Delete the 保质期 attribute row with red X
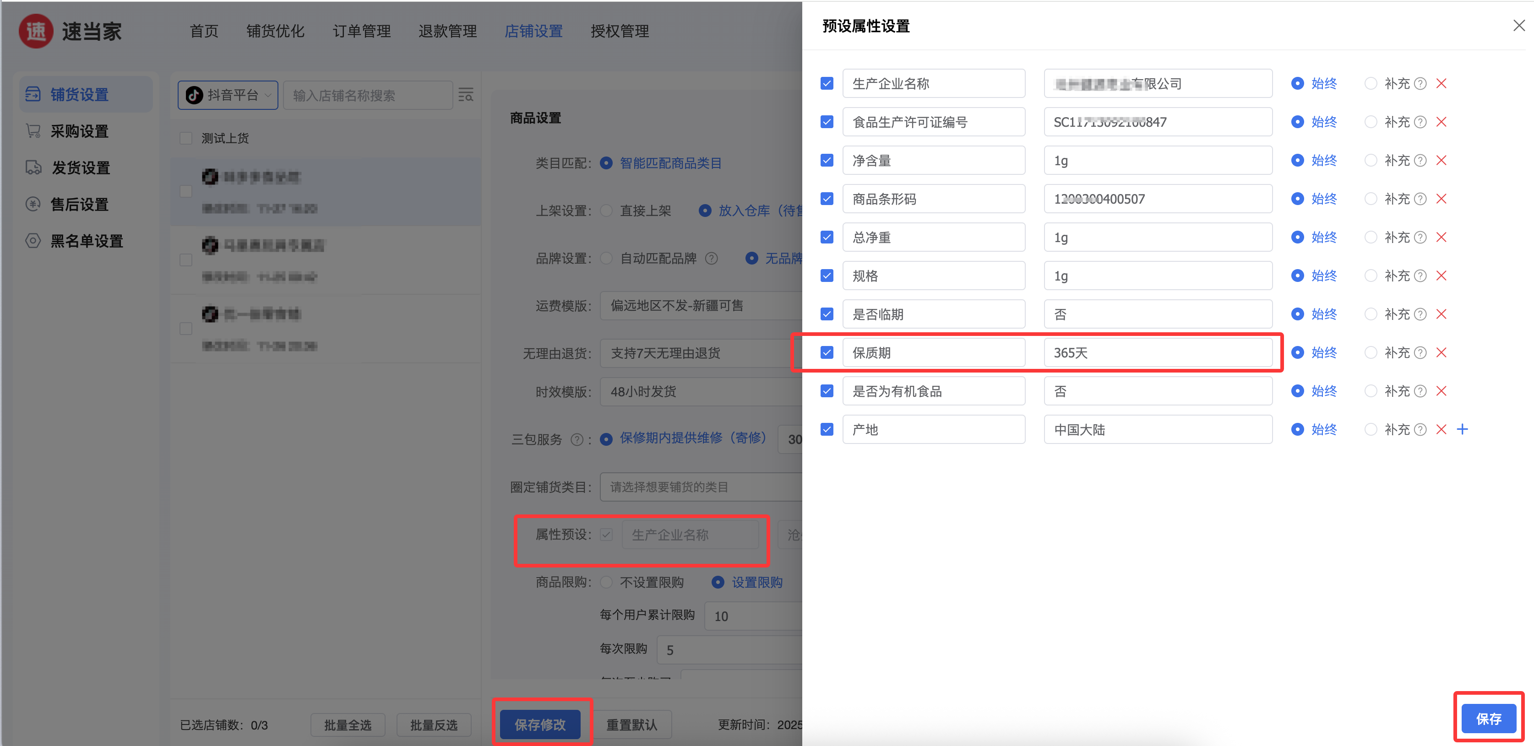 pos(1441,352)
